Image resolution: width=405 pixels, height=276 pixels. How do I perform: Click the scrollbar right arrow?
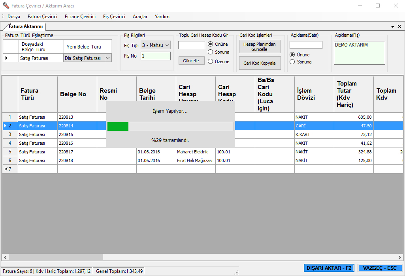pyautogui.click(x=400, y=257)
